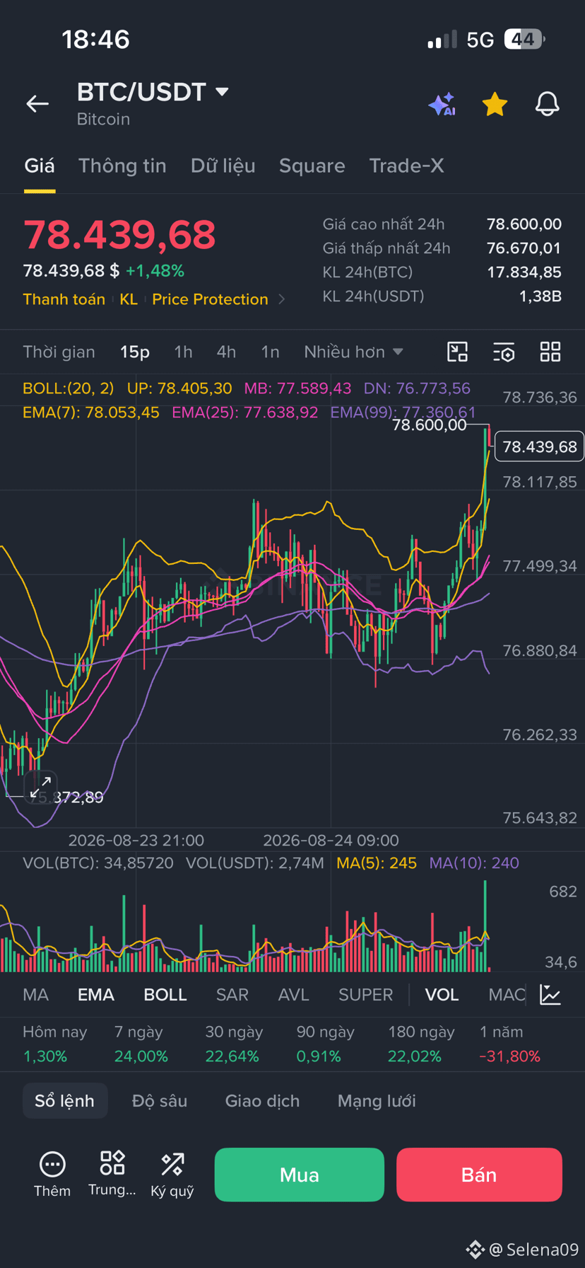Tap the red Bán button
Image resolution: width=585 pixels, height=1268 pixels.
[x=479, y=1175]
